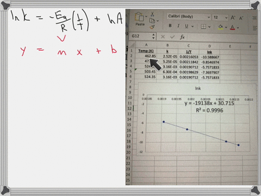
Task: Select cell containing 524.35
Action: [x=146, y=77]
